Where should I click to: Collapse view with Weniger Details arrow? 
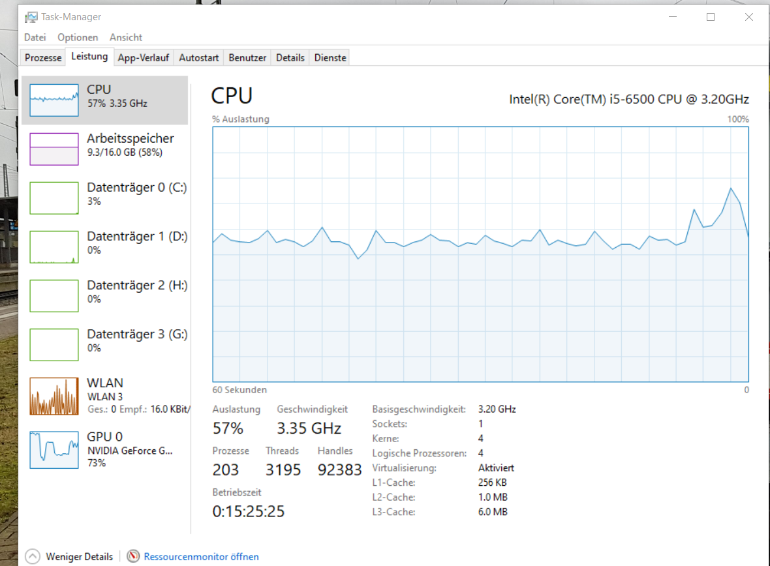pos(33,556)
